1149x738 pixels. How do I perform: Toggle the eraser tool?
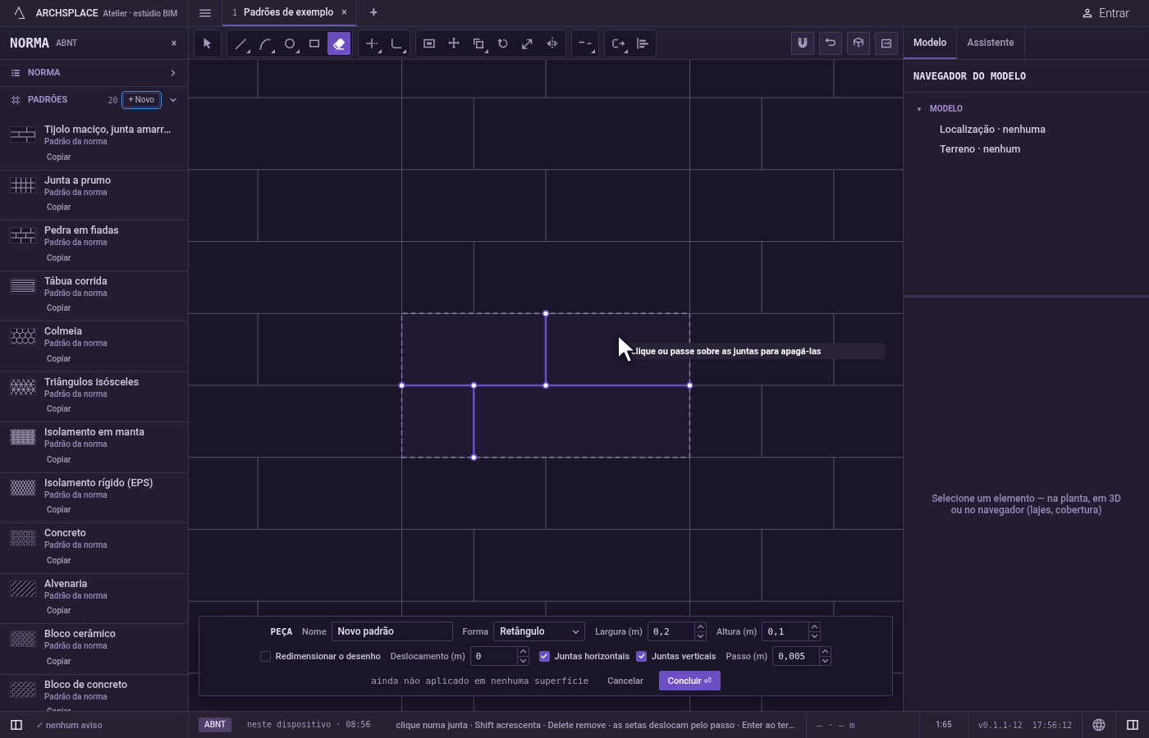(x=339, y=43)
